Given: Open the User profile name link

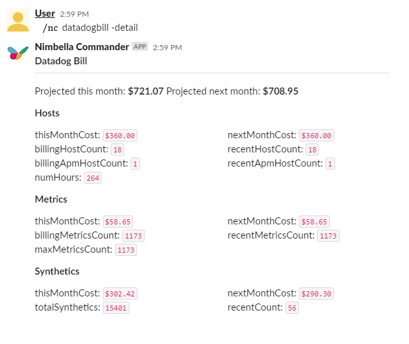Looking at the screenshot, I should click(x=44, y=13).
